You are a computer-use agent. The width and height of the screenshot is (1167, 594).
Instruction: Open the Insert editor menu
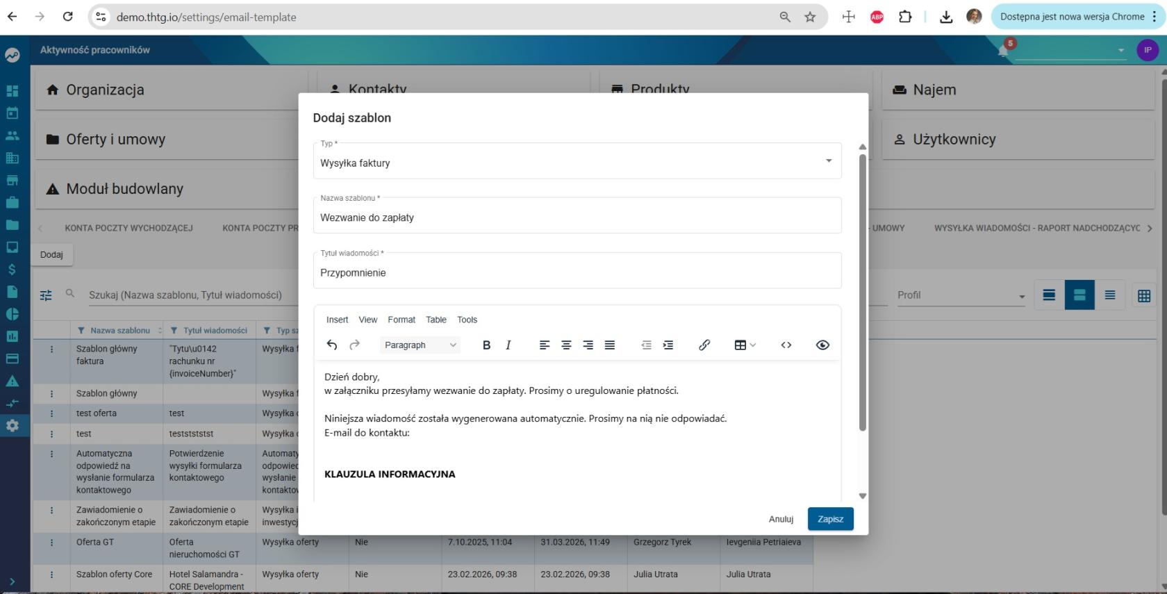pyautogui.click(x=337, y=320)
